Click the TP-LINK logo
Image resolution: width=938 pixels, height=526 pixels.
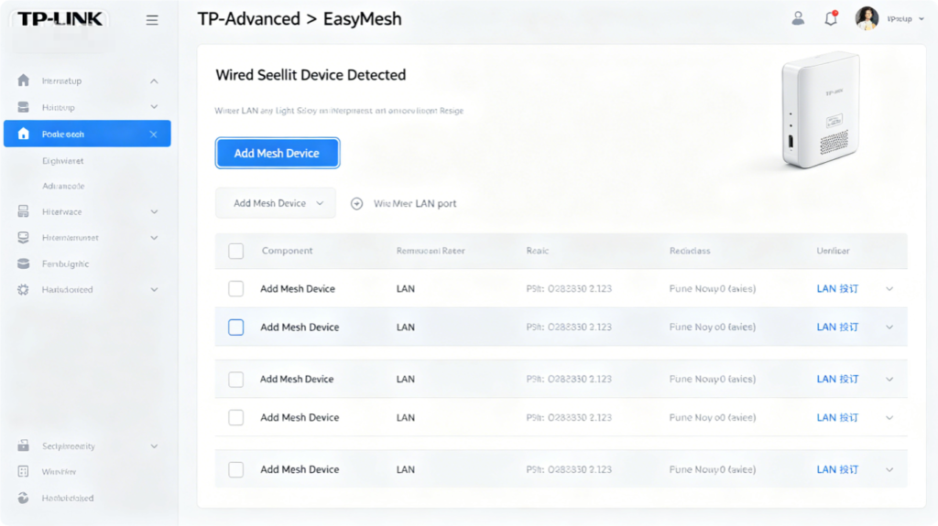pyautogui.click(x=60, y=19)
